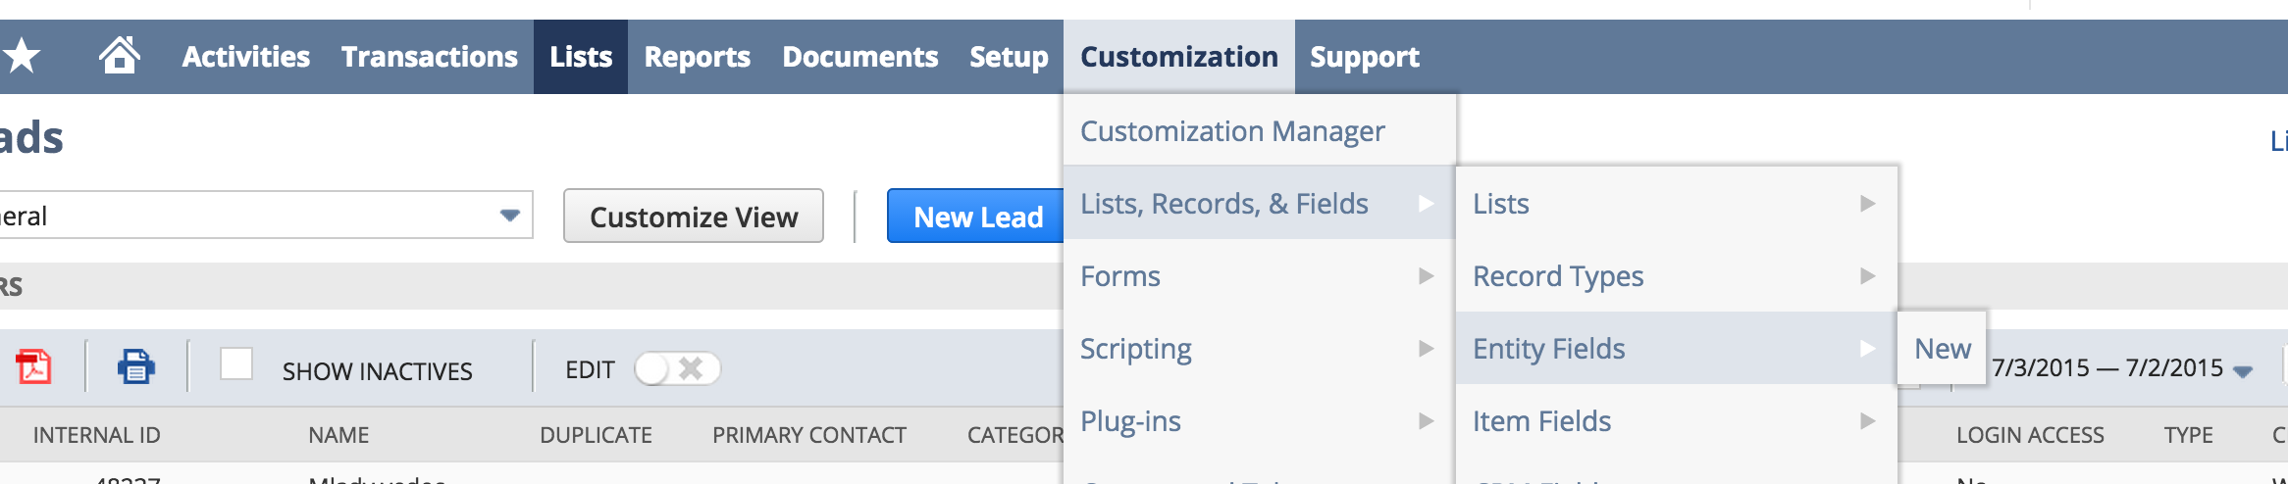Click the New Lead button

coord(977,216)
